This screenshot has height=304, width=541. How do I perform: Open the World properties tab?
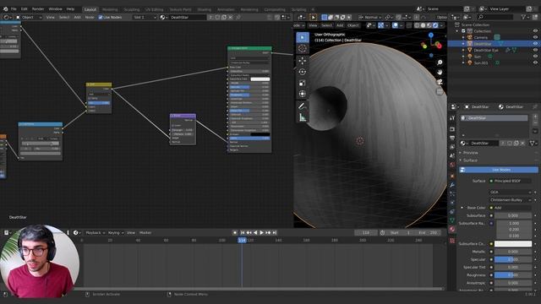[452, 165]
